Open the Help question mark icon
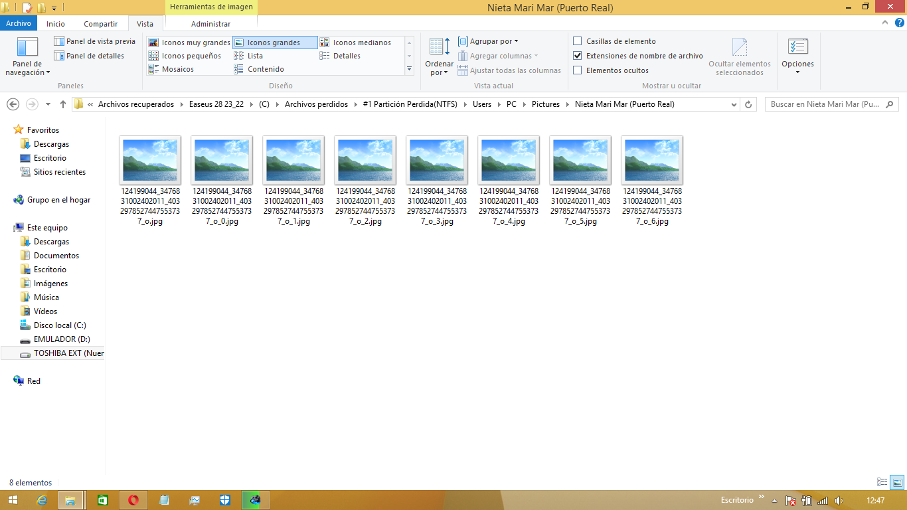The image size is (907, 510). 898,23
